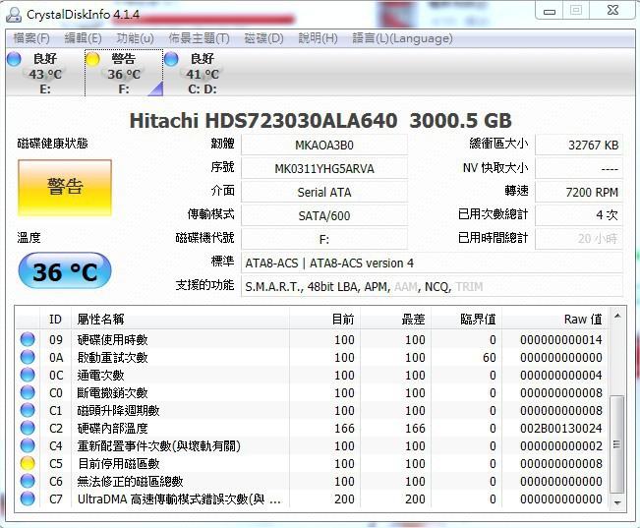
Task: Click the attribute list scrollbar thumb
Action: coord(617,444)
